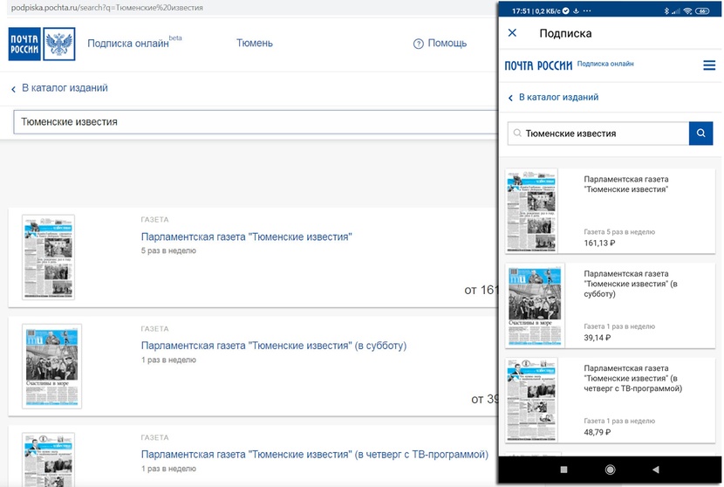The height and width of the screenshot is (487, 724).
Task: Open desktop thumbnail of first Тюменские известия newspaper
Action: (49, 257)
